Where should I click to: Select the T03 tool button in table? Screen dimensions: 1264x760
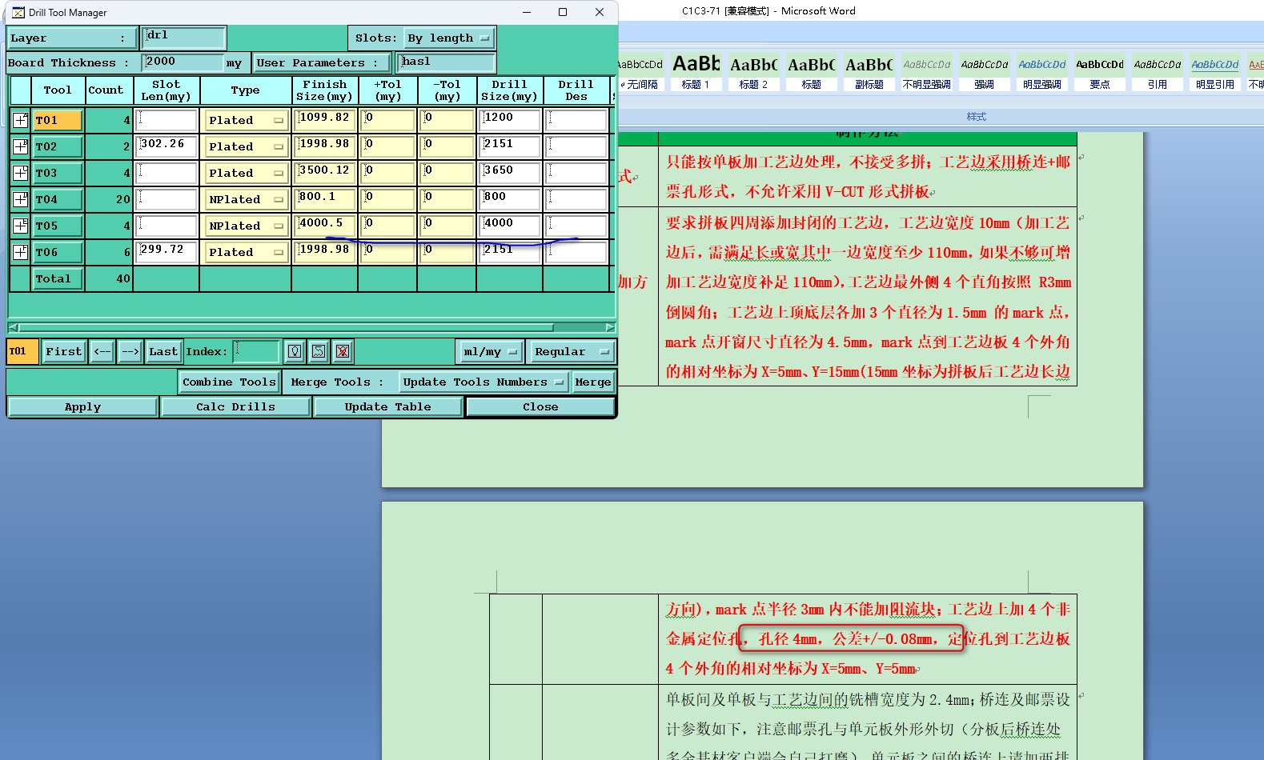pyautogui.click(x=57, y=173)
